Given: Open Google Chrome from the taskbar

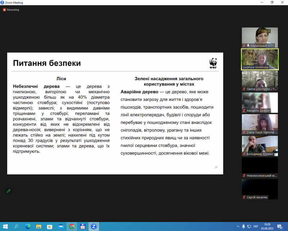Looking at the screenshot, I should 72,226.
